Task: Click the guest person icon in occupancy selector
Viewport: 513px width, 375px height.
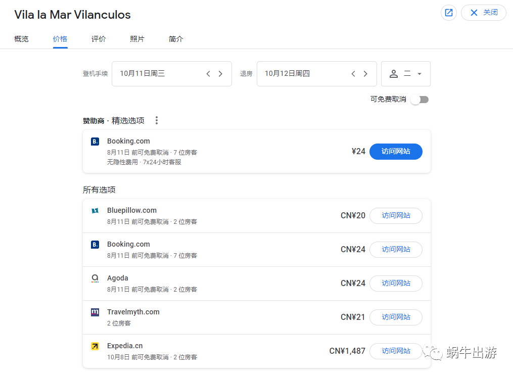Action: 393,73
